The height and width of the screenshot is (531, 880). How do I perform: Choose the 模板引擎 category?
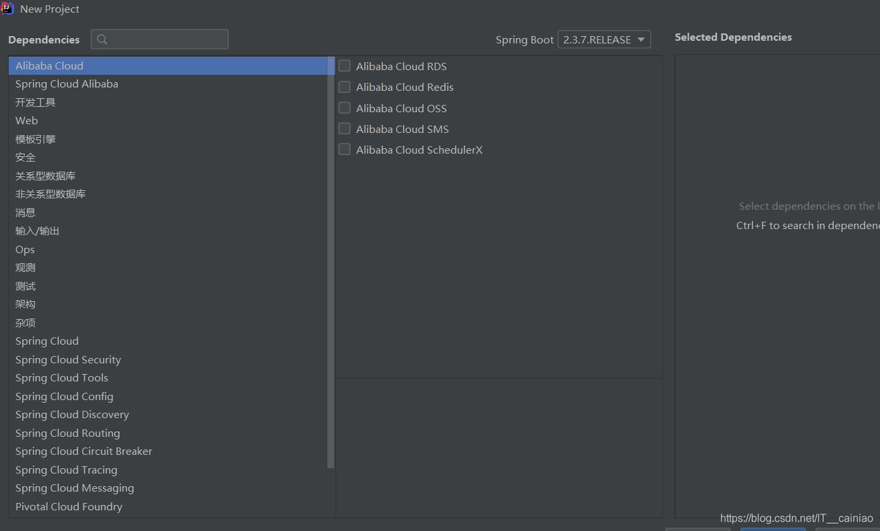click(x=168, y=139)
